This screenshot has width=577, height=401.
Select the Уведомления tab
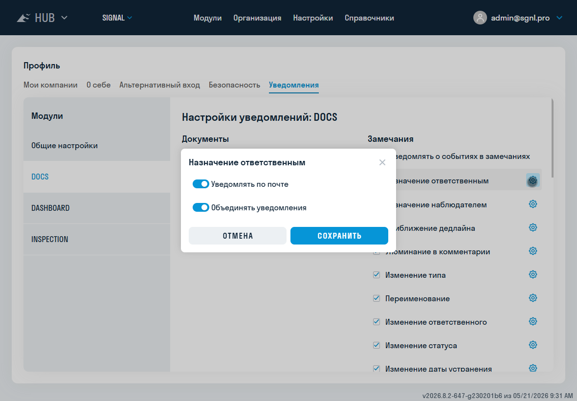[x=294, y=85]
